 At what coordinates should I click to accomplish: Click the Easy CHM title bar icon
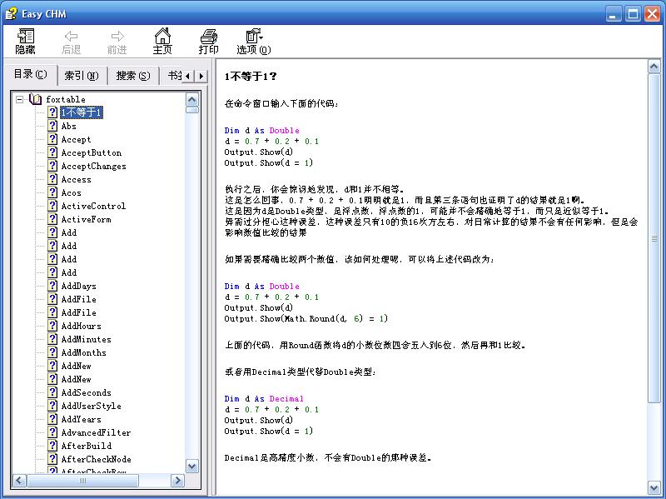point(11,13)
